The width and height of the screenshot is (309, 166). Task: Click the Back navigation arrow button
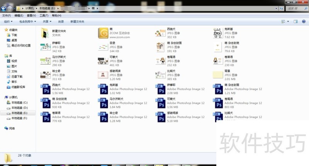pyautogui.click(x=5, y=8)
